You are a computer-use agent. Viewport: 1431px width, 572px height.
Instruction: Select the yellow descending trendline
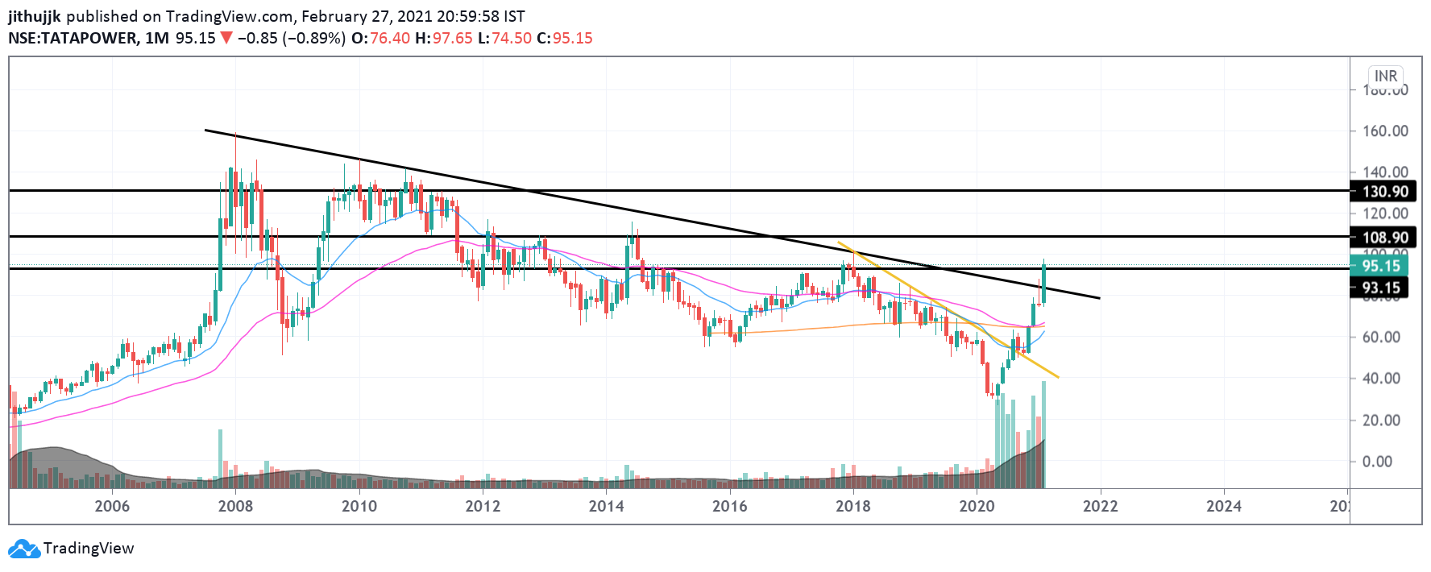click(x=948, y=309)
